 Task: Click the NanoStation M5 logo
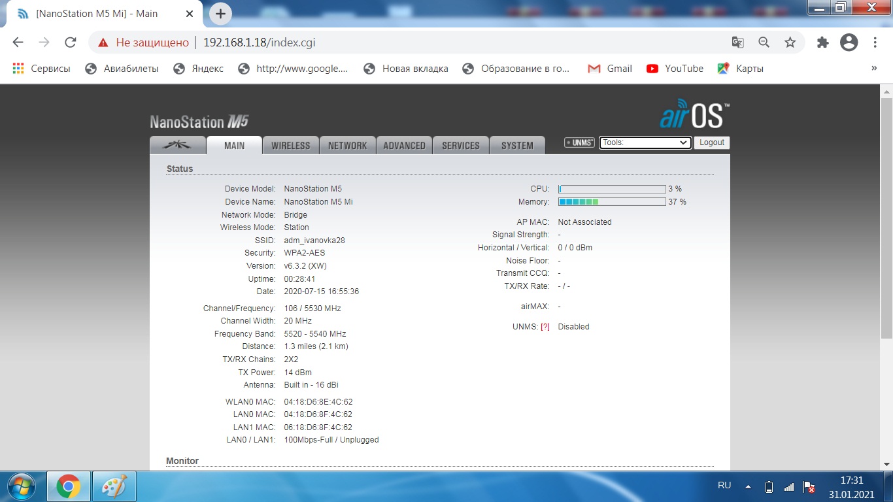pyautogui.click(x=199, y=122)
